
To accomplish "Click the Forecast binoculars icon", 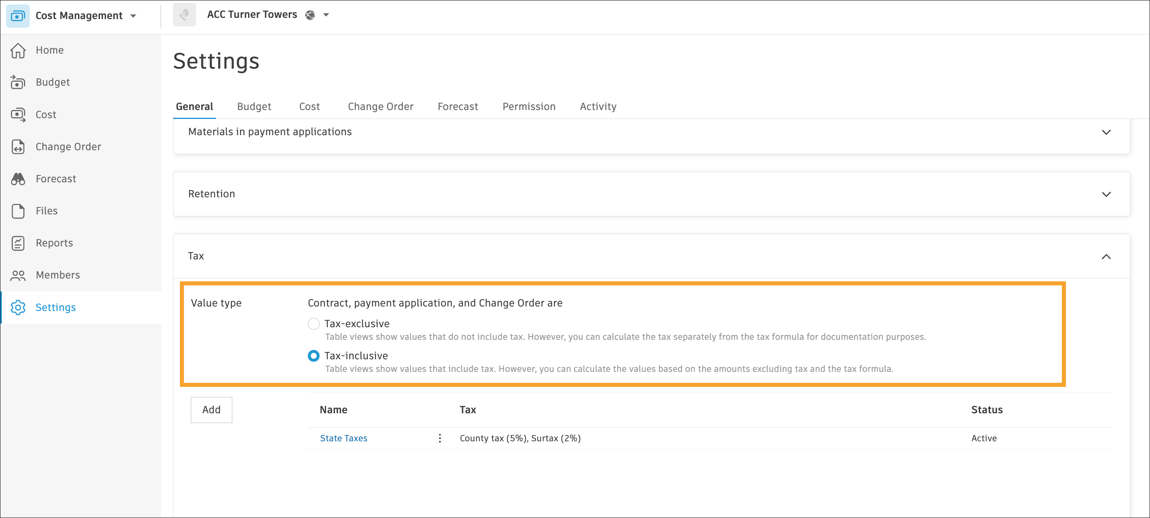I will tap(18, 179).
